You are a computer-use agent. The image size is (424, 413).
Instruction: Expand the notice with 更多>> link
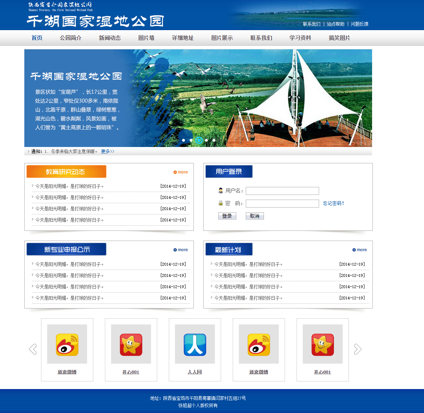(x=107, y=152)
